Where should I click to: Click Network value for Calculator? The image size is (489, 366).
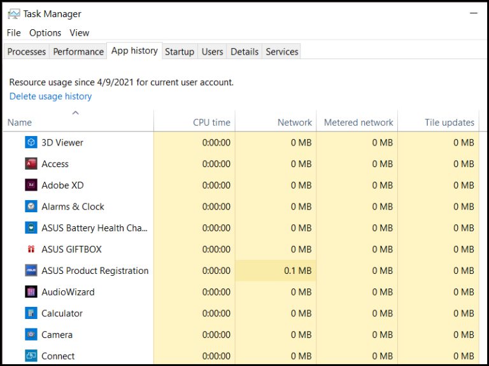tap(301, 313)
